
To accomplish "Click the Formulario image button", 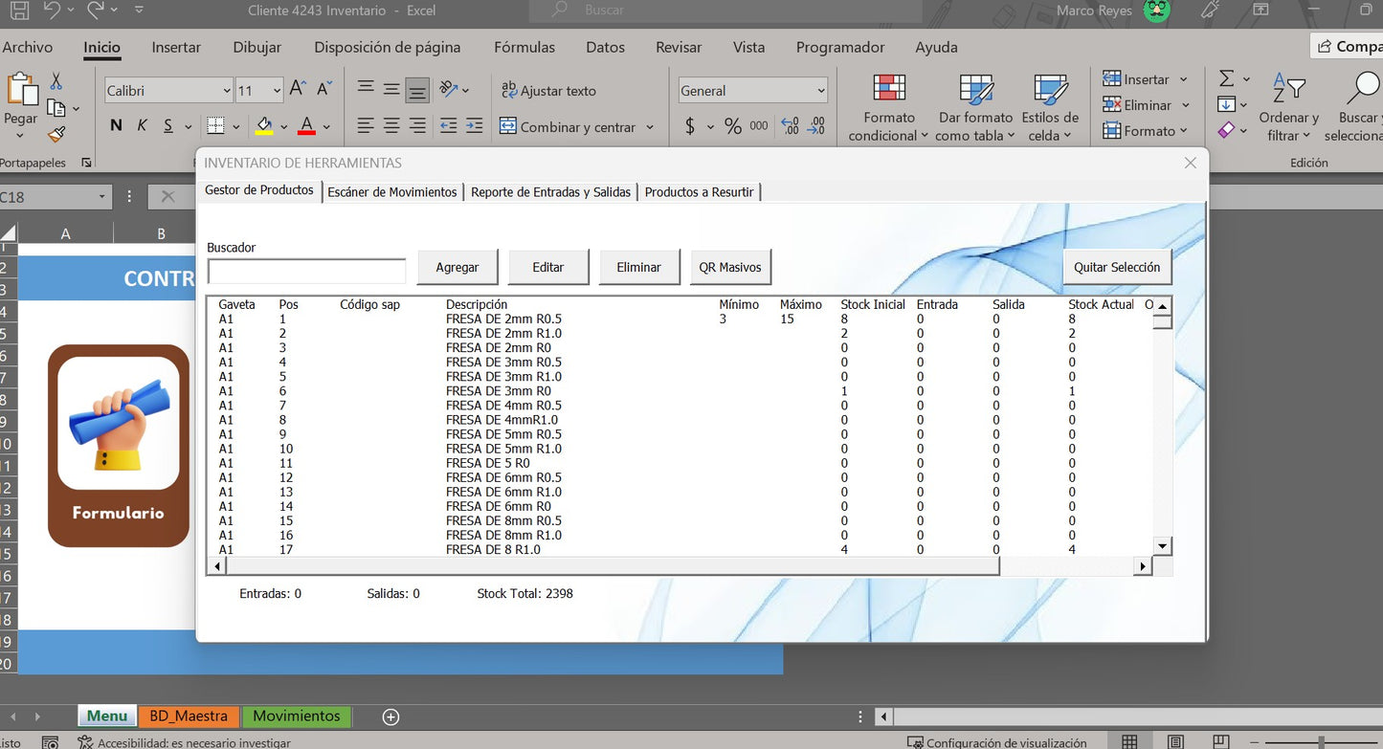I will [x=119, y=446].
